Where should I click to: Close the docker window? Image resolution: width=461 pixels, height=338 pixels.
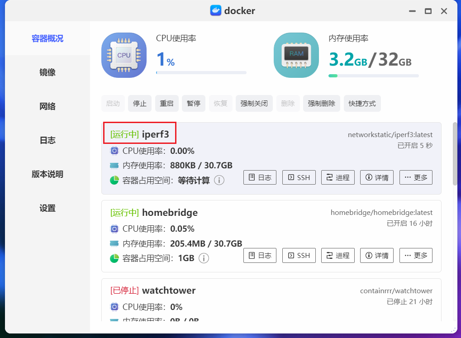tap(444, 11)
